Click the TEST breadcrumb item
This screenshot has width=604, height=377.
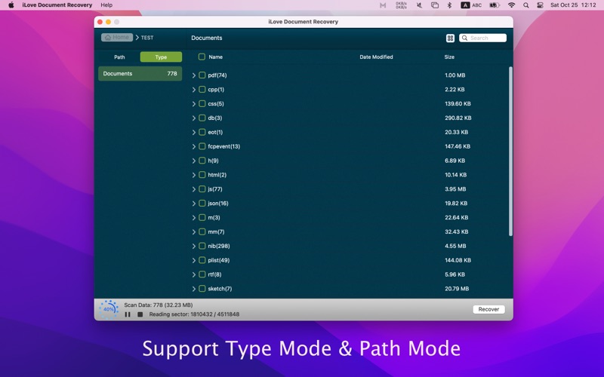point(147,38)
